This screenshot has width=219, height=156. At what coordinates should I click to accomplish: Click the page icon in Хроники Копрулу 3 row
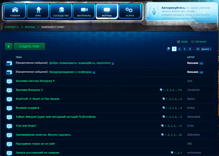161,90
